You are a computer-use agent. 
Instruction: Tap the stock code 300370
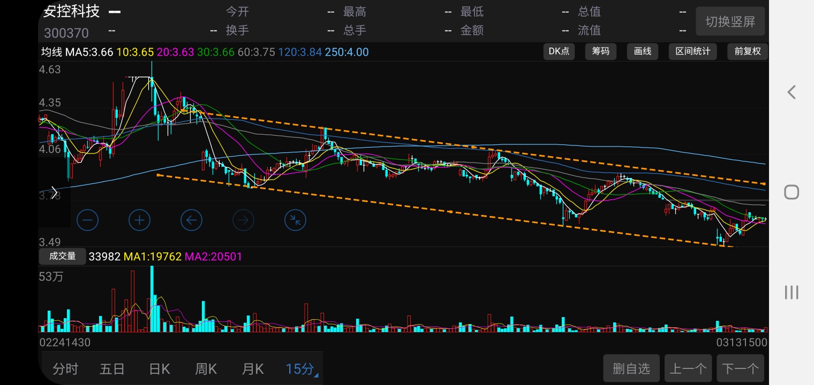click(66, 33)
